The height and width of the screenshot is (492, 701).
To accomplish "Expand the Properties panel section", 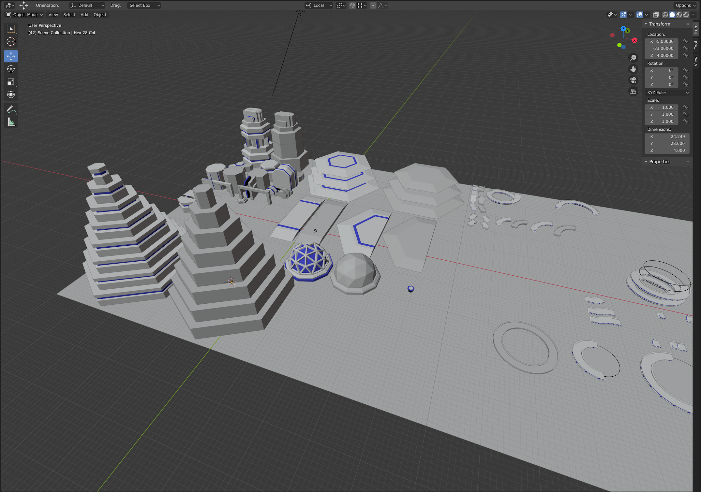I will 659,162.
